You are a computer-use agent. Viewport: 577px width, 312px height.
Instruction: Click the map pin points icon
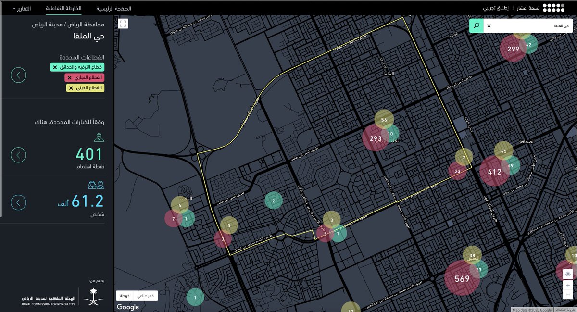pyautogui.click(x=99, y=138)
